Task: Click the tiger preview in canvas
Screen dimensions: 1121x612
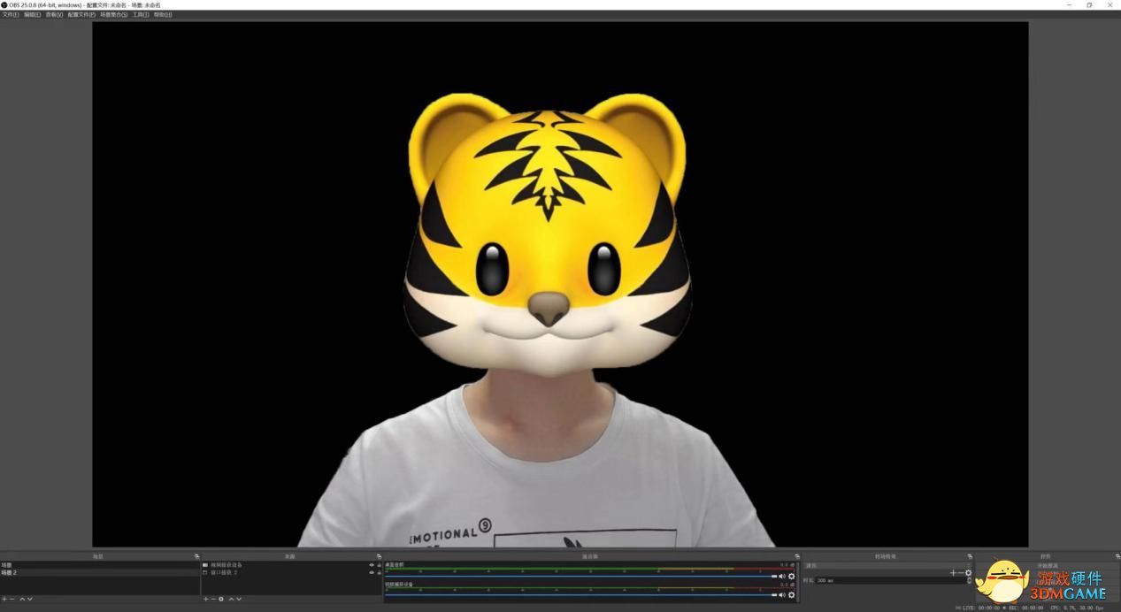Action: pyautogui.click(x=547, y=234)
